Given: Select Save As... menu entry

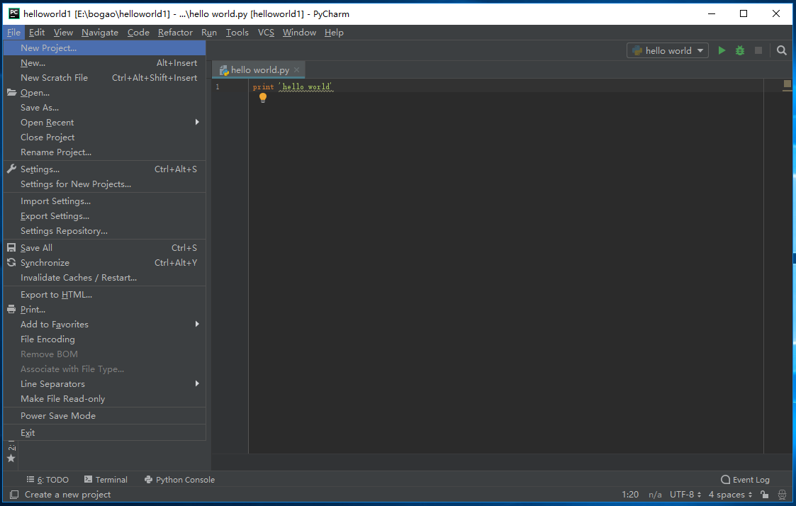Looking at the screenshot, I should pyautogui.click(x=105, y=108).
